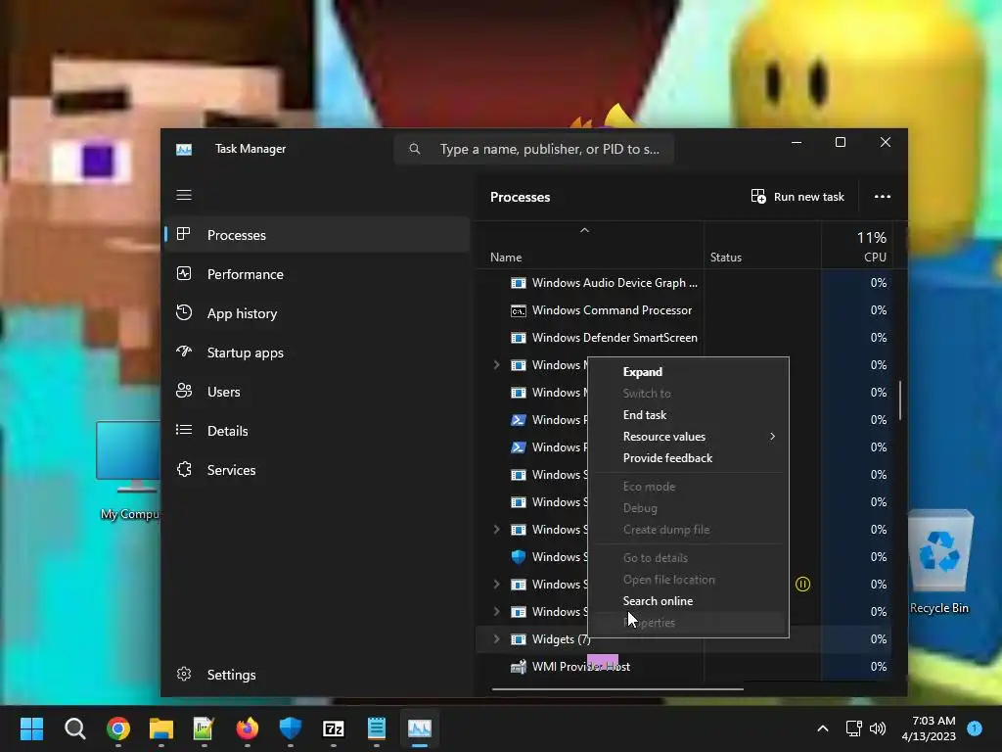Switch to the Startup apps page
This screenshot has height=752, width=1002.
click(x=318, y=352)
